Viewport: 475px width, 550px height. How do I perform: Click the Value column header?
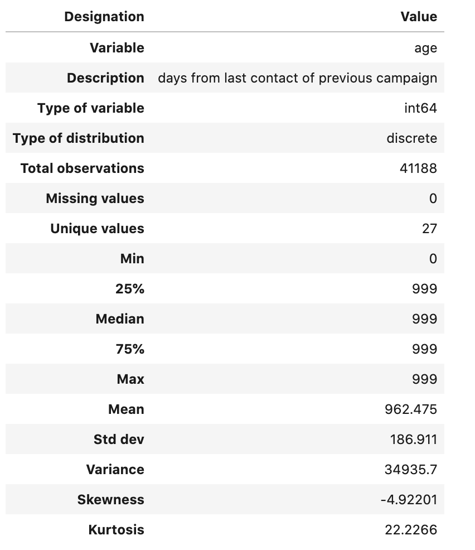[x=419, y=17]
